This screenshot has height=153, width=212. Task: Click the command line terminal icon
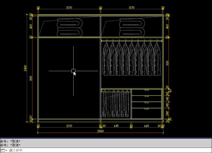tap(2, 150)
